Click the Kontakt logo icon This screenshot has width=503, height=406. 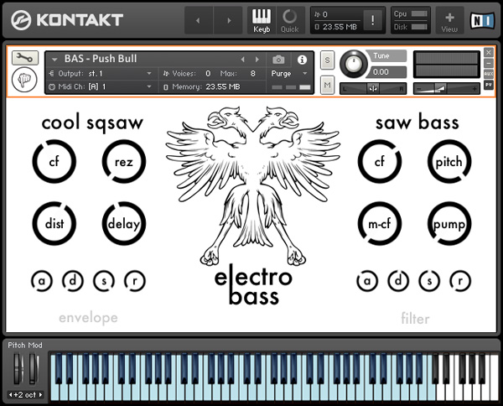(21, 20)
